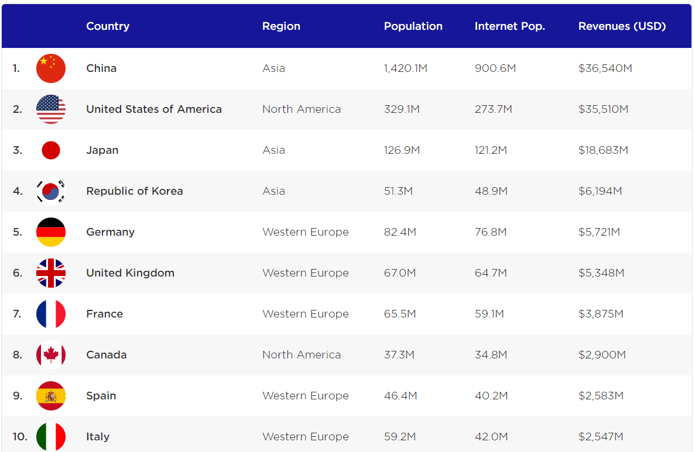
Task: Sort by the Population column header
Action: (413, 26)
